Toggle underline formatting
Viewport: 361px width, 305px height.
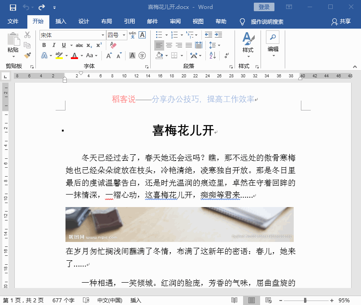pos(64,45)
